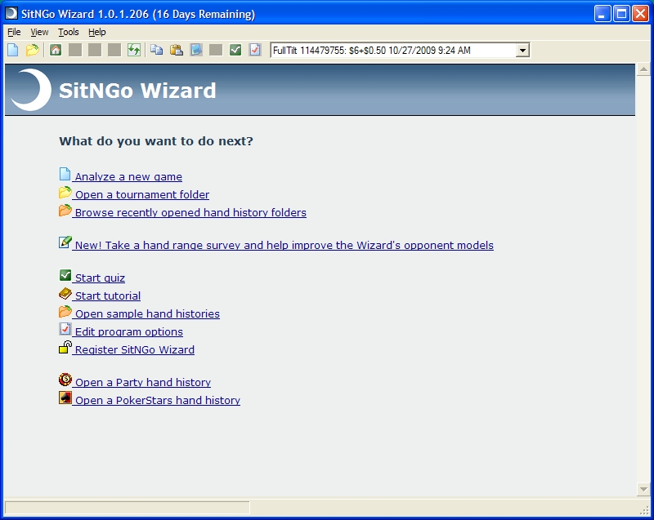
Task: Maximize the SitNGo Wizard window
Action: click(621, 14)
